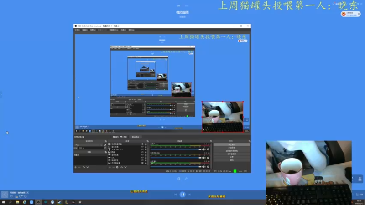
Task: Like the current song with heart icon
Action: coord(11,196)
